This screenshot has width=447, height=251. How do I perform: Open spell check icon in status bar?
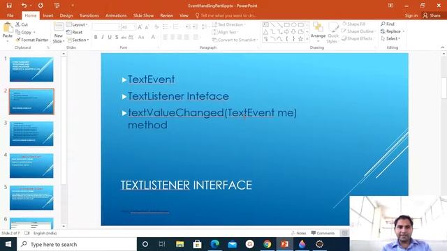pos(27,233)
